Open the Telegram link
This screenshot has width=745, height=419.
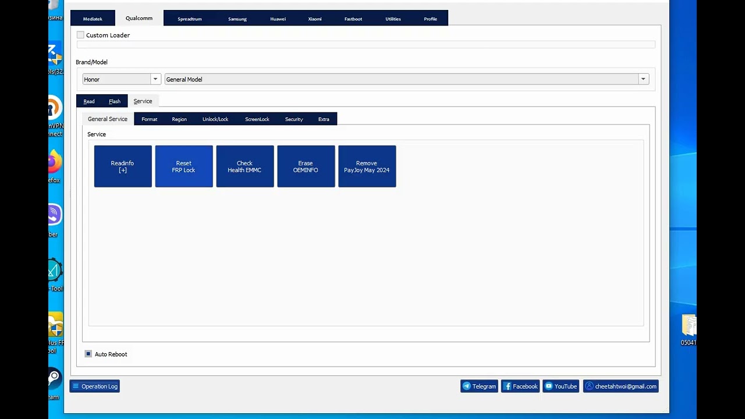tap(479, 386)
